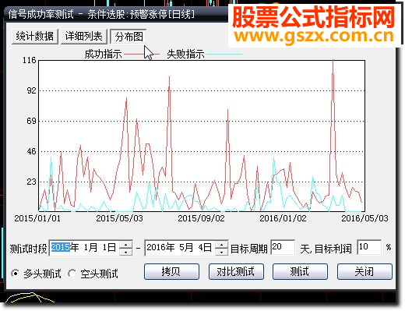Click the 成功指示 legend label

coord(104,55)
